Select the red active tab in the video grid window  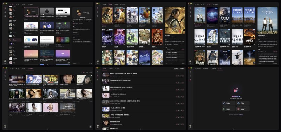coord(31,68)
